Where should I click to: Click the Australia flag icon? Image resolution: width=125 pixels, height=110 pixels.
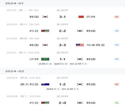(45, 84)
